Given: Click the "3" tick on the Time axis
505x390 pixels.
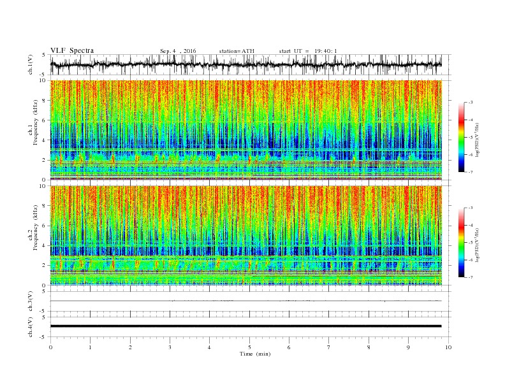Looking at the screenshot, I should coord(170,347).
